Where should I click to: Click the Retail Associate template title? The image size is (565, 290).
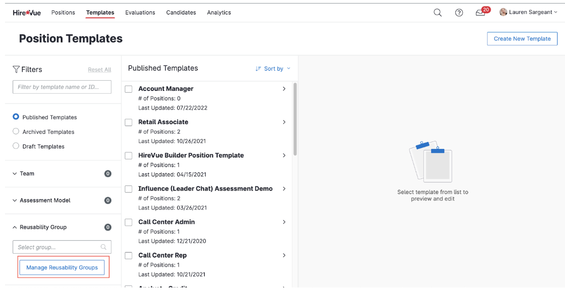click(x=163, y=122)
